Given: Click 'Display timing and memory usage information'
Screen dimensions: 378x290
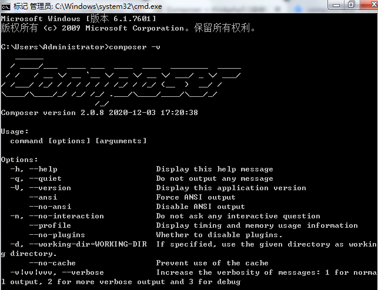Looking at the screenshot, I should click(257, 225).
